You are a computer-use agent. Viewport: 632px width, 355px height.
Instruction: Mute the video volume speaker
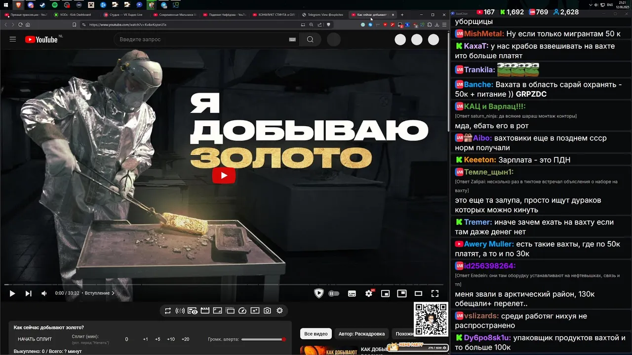44,293
